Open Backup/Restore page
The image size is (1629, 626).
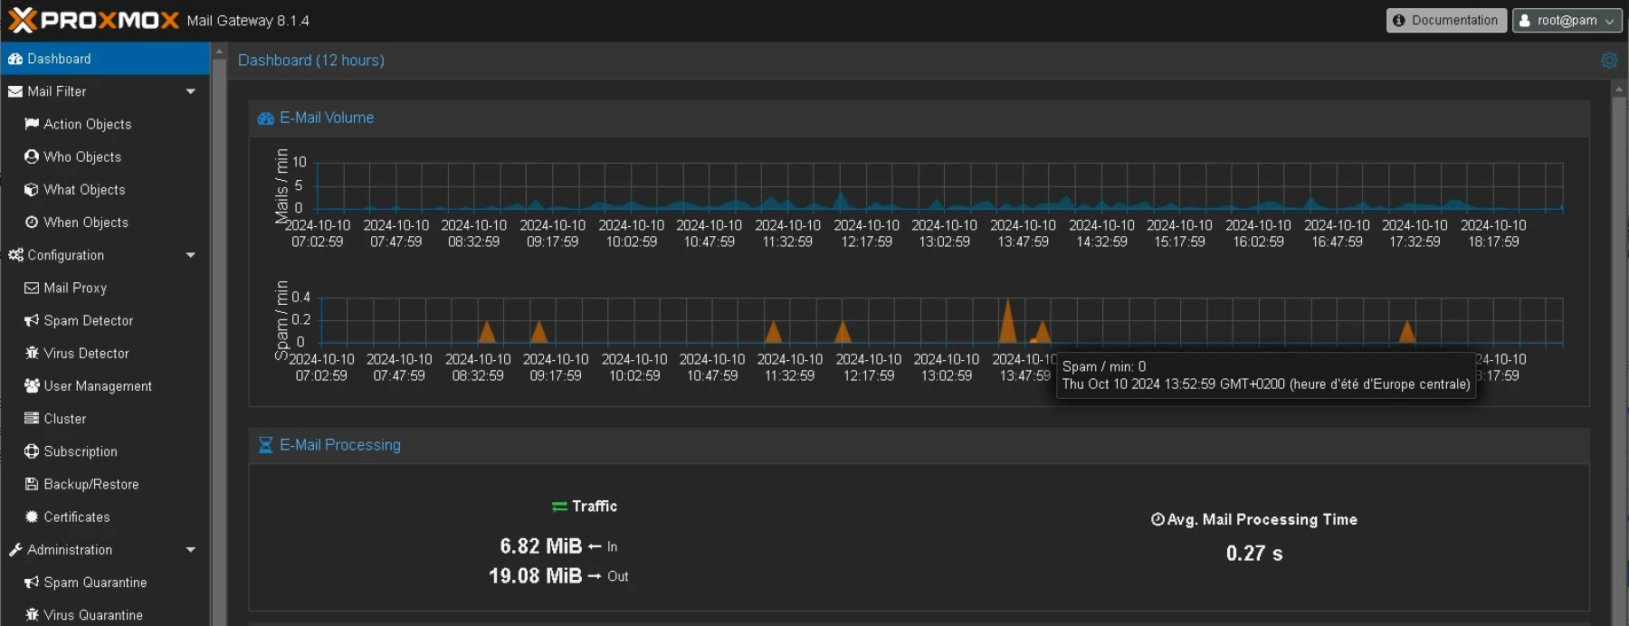pyautogui.click(x=90, y=484)
